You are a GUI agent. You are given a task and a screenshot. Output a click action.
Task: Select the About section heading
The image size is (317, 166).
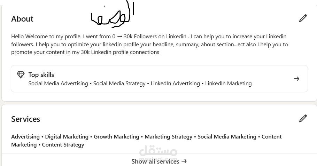pos(22,19)
